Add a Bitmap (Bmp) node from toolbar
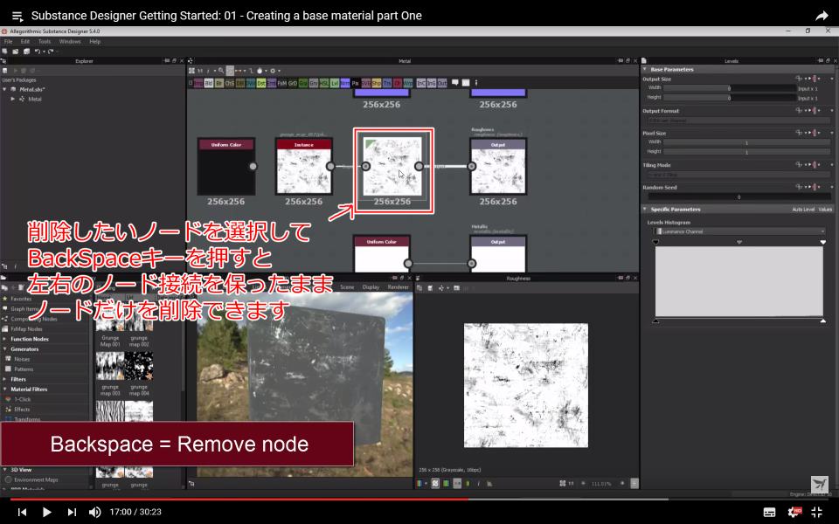839x524 pixels. tap(198, 83)
